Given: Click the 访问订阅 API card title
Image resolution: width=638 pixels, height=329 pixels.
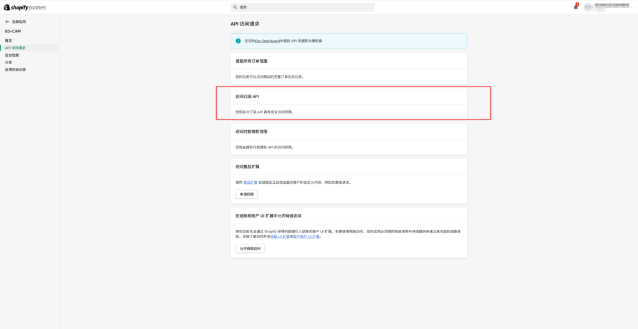Looking at the screenshot, I should coord(247,97).
